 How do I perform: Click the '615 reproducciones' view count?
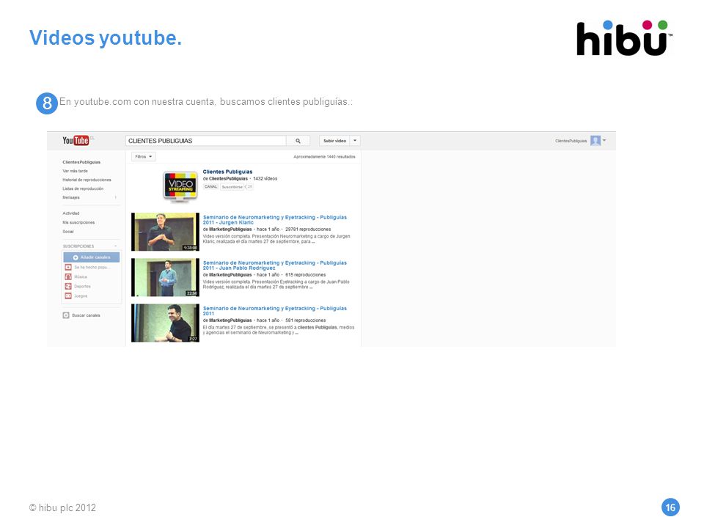(306, 275)
